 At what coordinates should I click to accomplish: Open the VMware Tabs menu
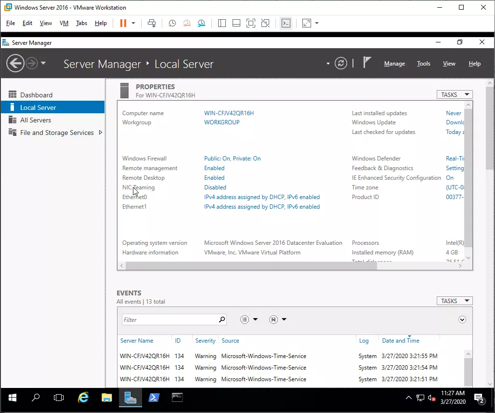pos(81,23)
